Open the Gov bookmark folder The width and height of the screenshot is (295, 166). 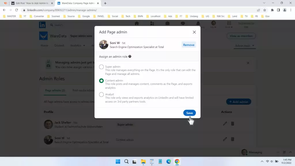click(x=265, y=16)
